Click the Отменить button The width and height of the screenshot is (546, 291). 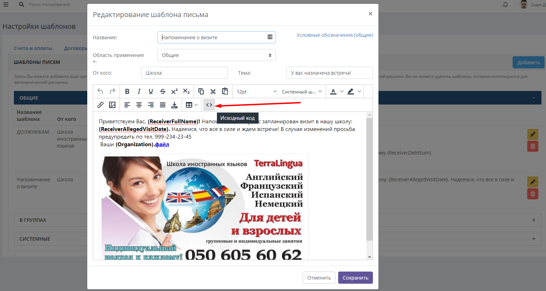click(x=319, y=277)
